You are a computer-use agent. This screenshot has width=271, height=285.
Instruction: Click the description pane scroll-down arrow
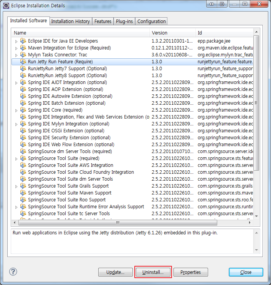coord(256,250)
